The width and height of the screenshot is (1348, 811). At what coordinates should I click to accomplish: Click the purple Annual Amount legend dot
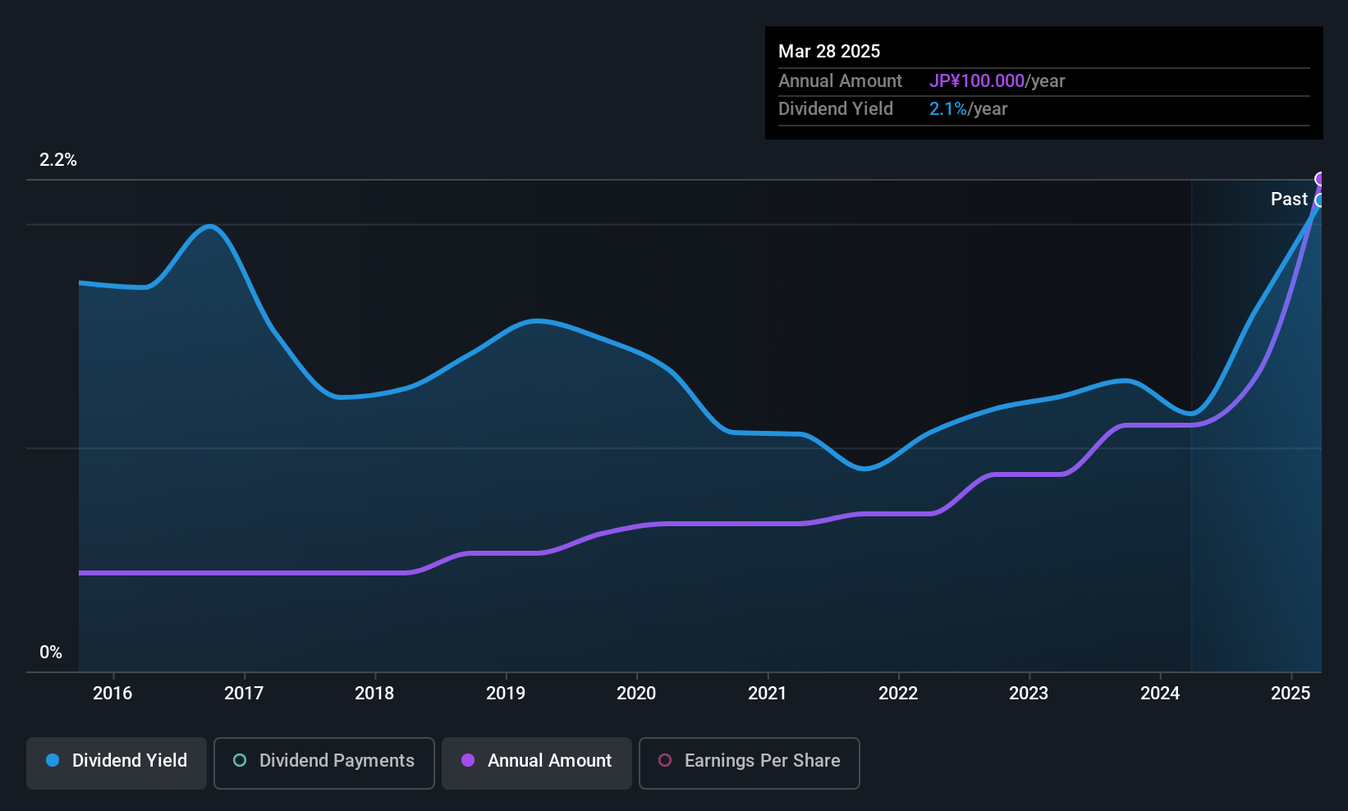(468, 761)
